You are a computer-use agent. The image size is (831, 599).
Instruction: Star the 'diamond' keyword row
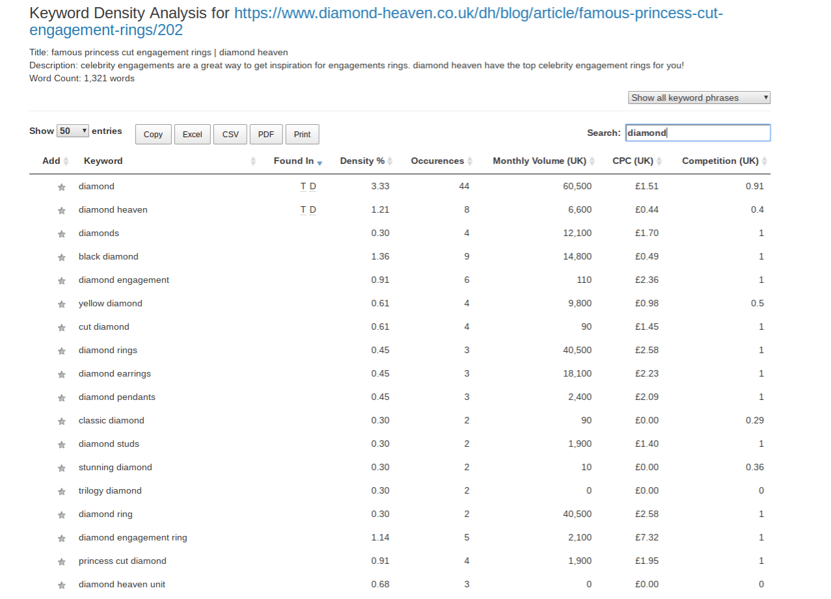[62, 187]
